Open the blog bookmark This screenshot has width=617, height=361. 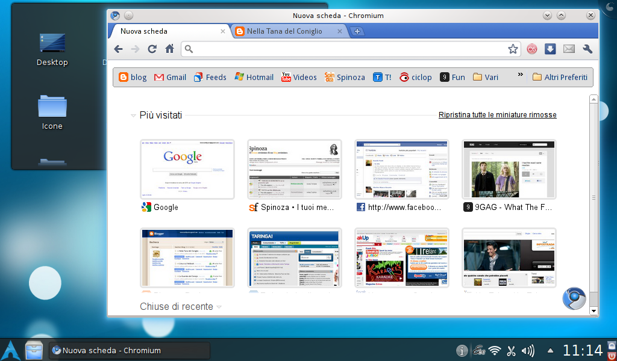click(x=133, y=78)
